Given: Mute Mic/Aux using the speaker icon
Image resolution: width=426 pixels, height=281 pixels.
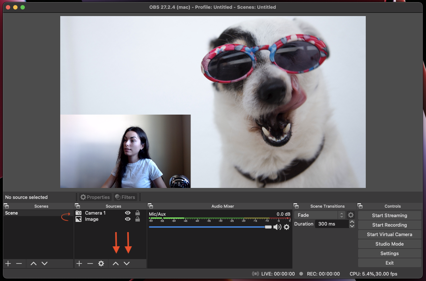Looking at the screenshot, I should tap(277, 227).
